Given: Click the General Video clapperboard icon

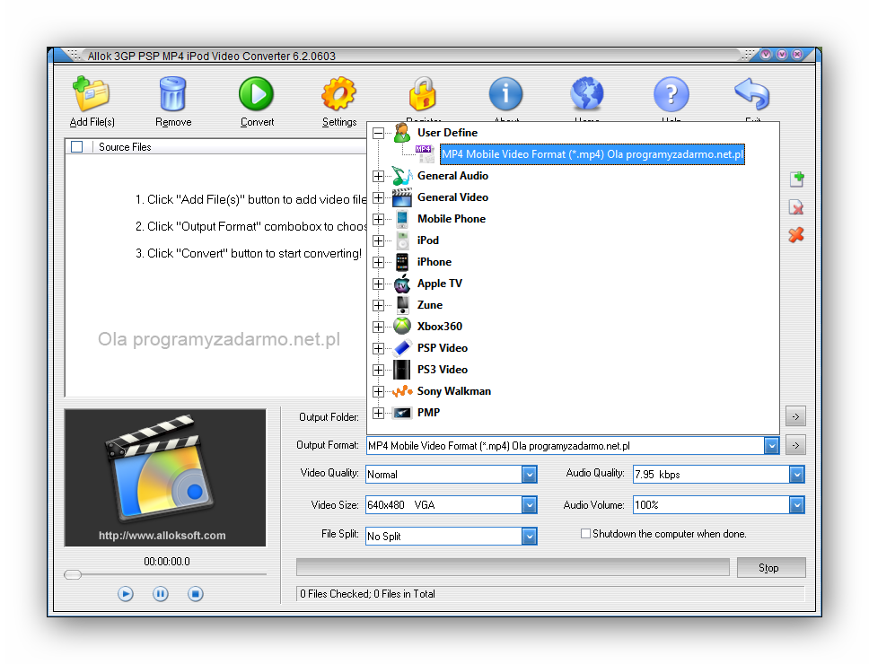Looking at the screenshot, I should coord(402,197).
